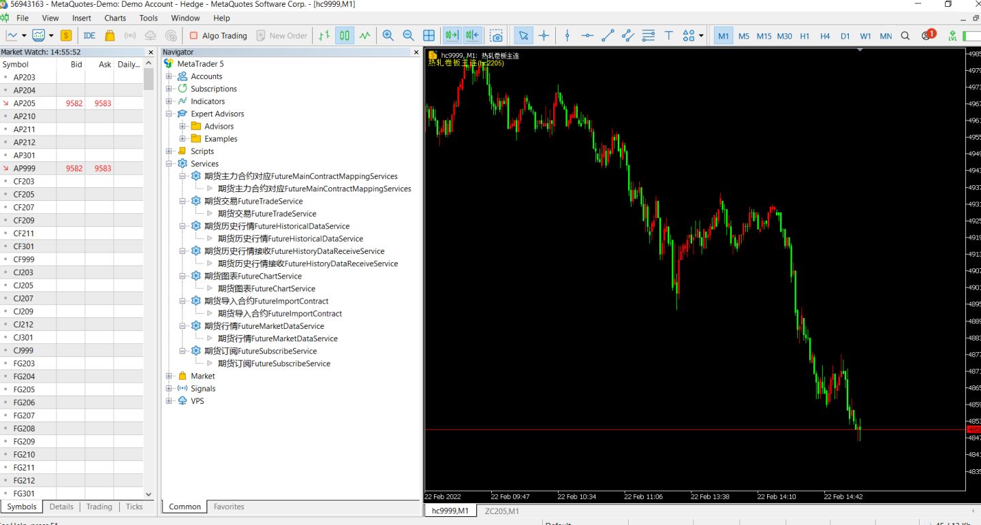This screenshot has width=981, height=525.
Task: Select the trendline drawing tool
Action: [x=608, y=35]
